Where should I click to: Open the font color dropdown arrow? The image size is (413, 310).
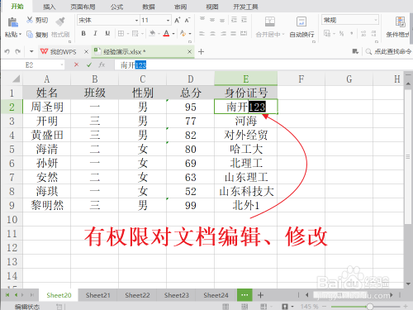[173, 34]
